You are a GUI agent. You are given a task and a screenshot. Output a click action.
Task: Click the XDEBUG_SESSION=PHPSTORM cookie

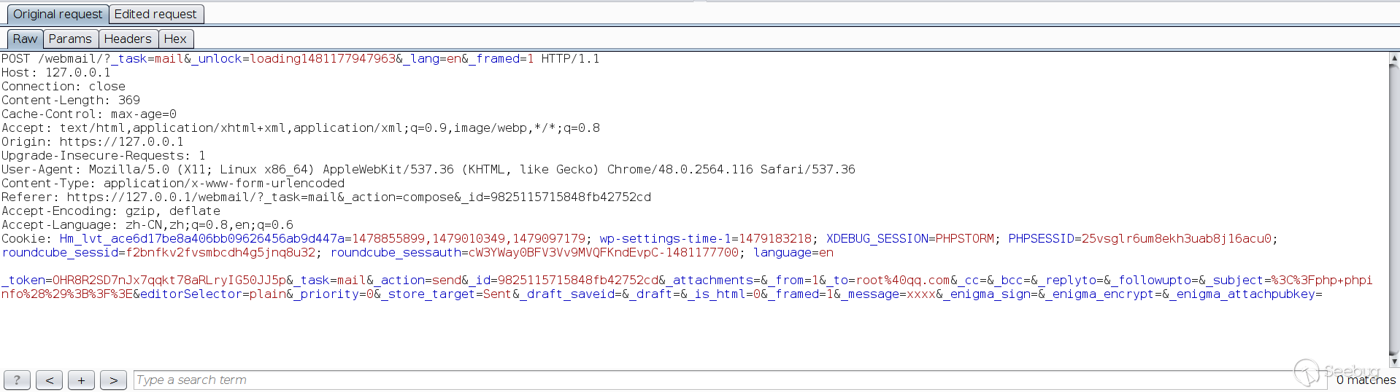910,238
